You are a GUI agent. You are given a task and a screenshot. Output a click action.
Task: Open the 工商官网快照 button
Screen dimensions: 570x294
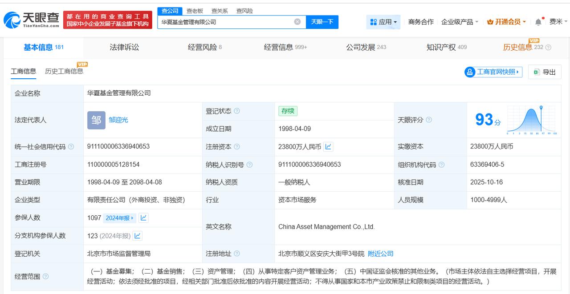493,72
